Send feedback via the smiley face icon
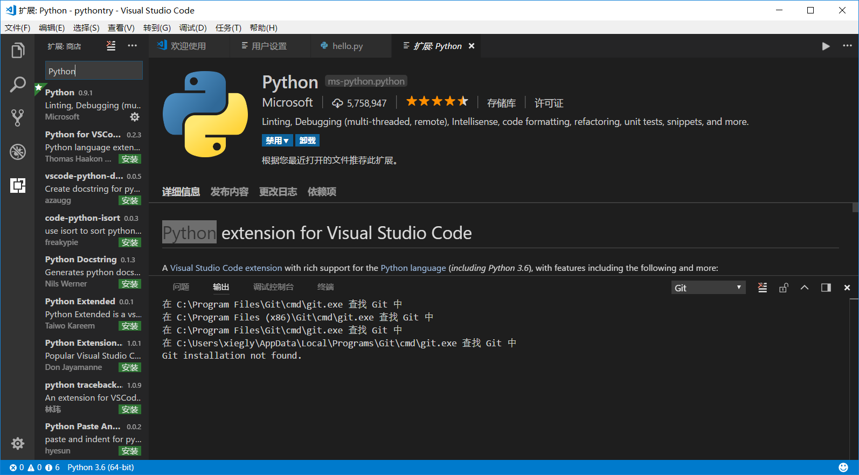The width and height of the screenshot is (859, 475). (x=843, y=467)
